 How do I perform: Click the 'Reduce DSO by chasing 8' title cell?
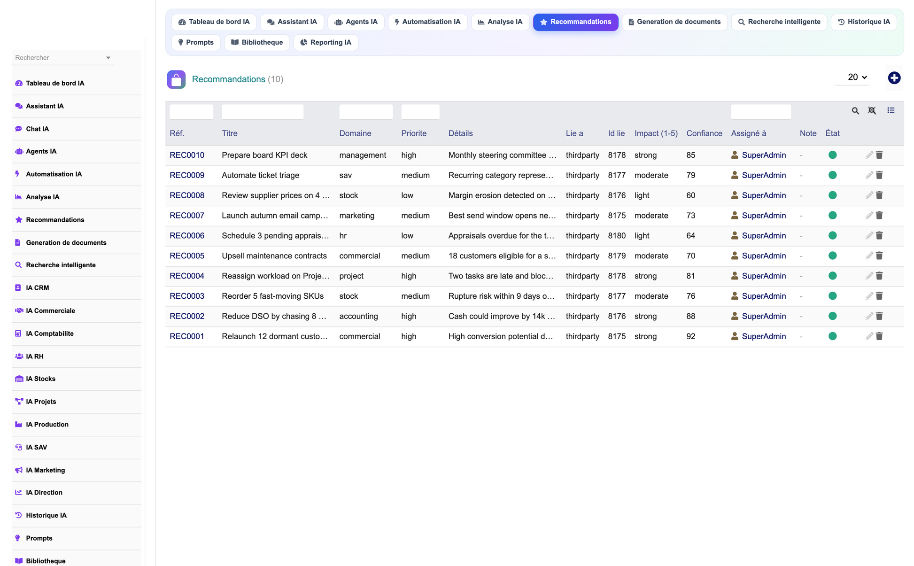pos(274,317)
